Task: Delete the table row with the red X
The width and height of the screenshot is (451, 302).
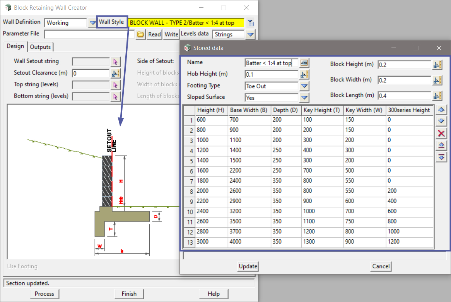Action: (x=441, y=134)
